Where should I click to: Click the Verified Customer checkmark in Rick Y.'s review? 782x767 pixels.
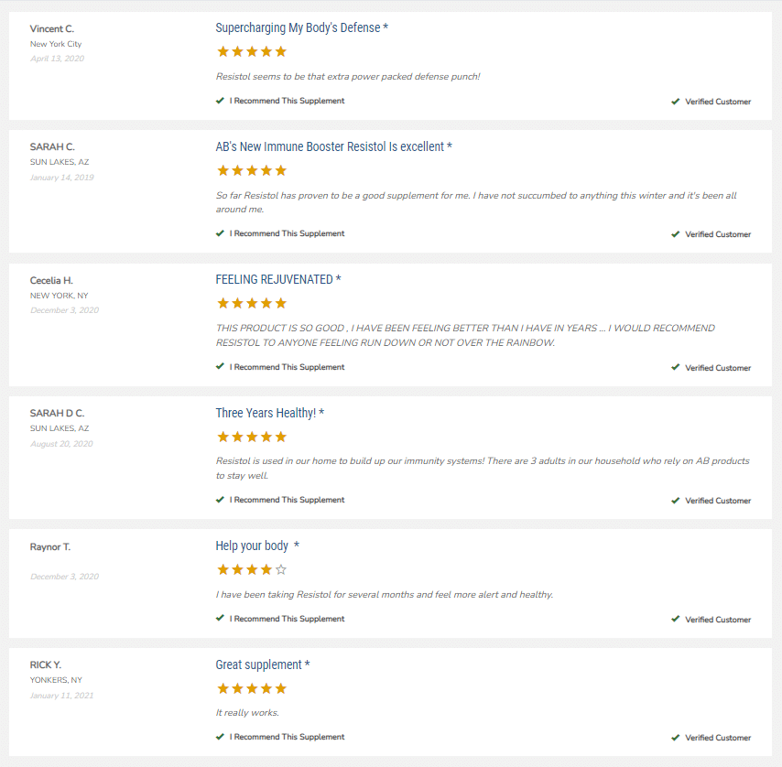tap(676, 738)
